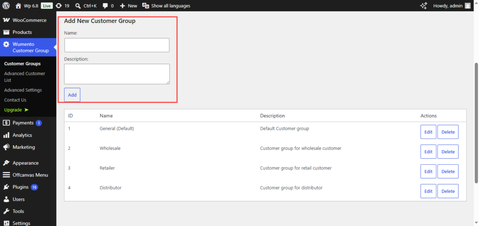Viewport: 479px width, 226px height.
Task: Click the Payments dollar icon
Action: point(6,123)
